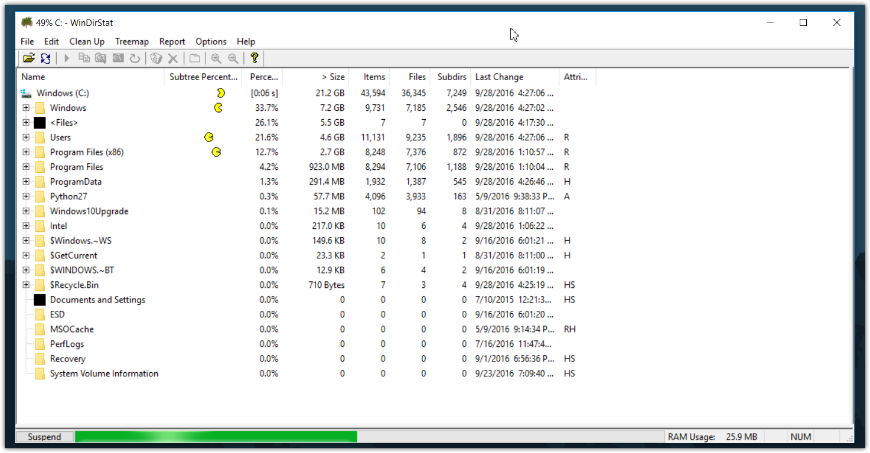Expand the $GetCurrent folder node

[x=26, y=255]
